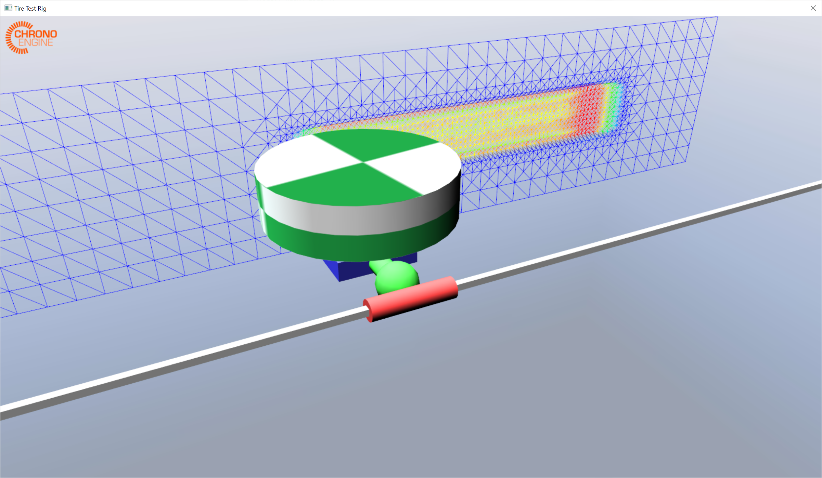This screenshot has width=822, height=478.
Task: Click the cyan-green edge of the rut
Action: [x=614, y=106]
